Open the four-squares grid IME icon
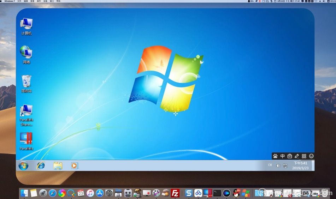336x199 pixels. [304, 156]
